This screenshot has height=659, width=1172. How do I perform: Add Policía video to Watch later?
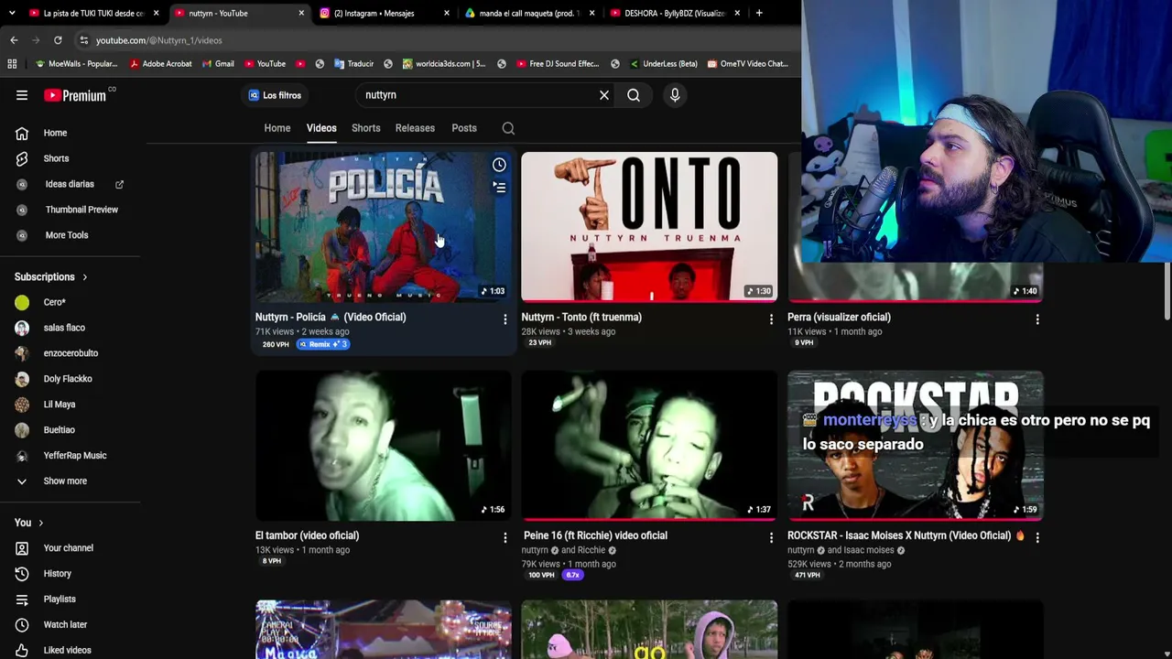(x=499, y=165)
